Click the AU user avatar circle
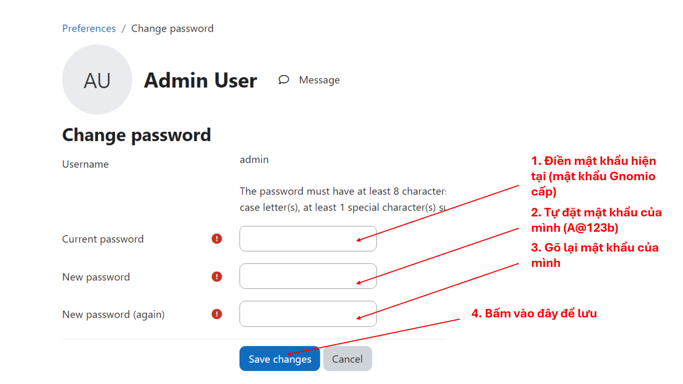The width and height of the screenshot is (683, 384). tap(97, 80)
